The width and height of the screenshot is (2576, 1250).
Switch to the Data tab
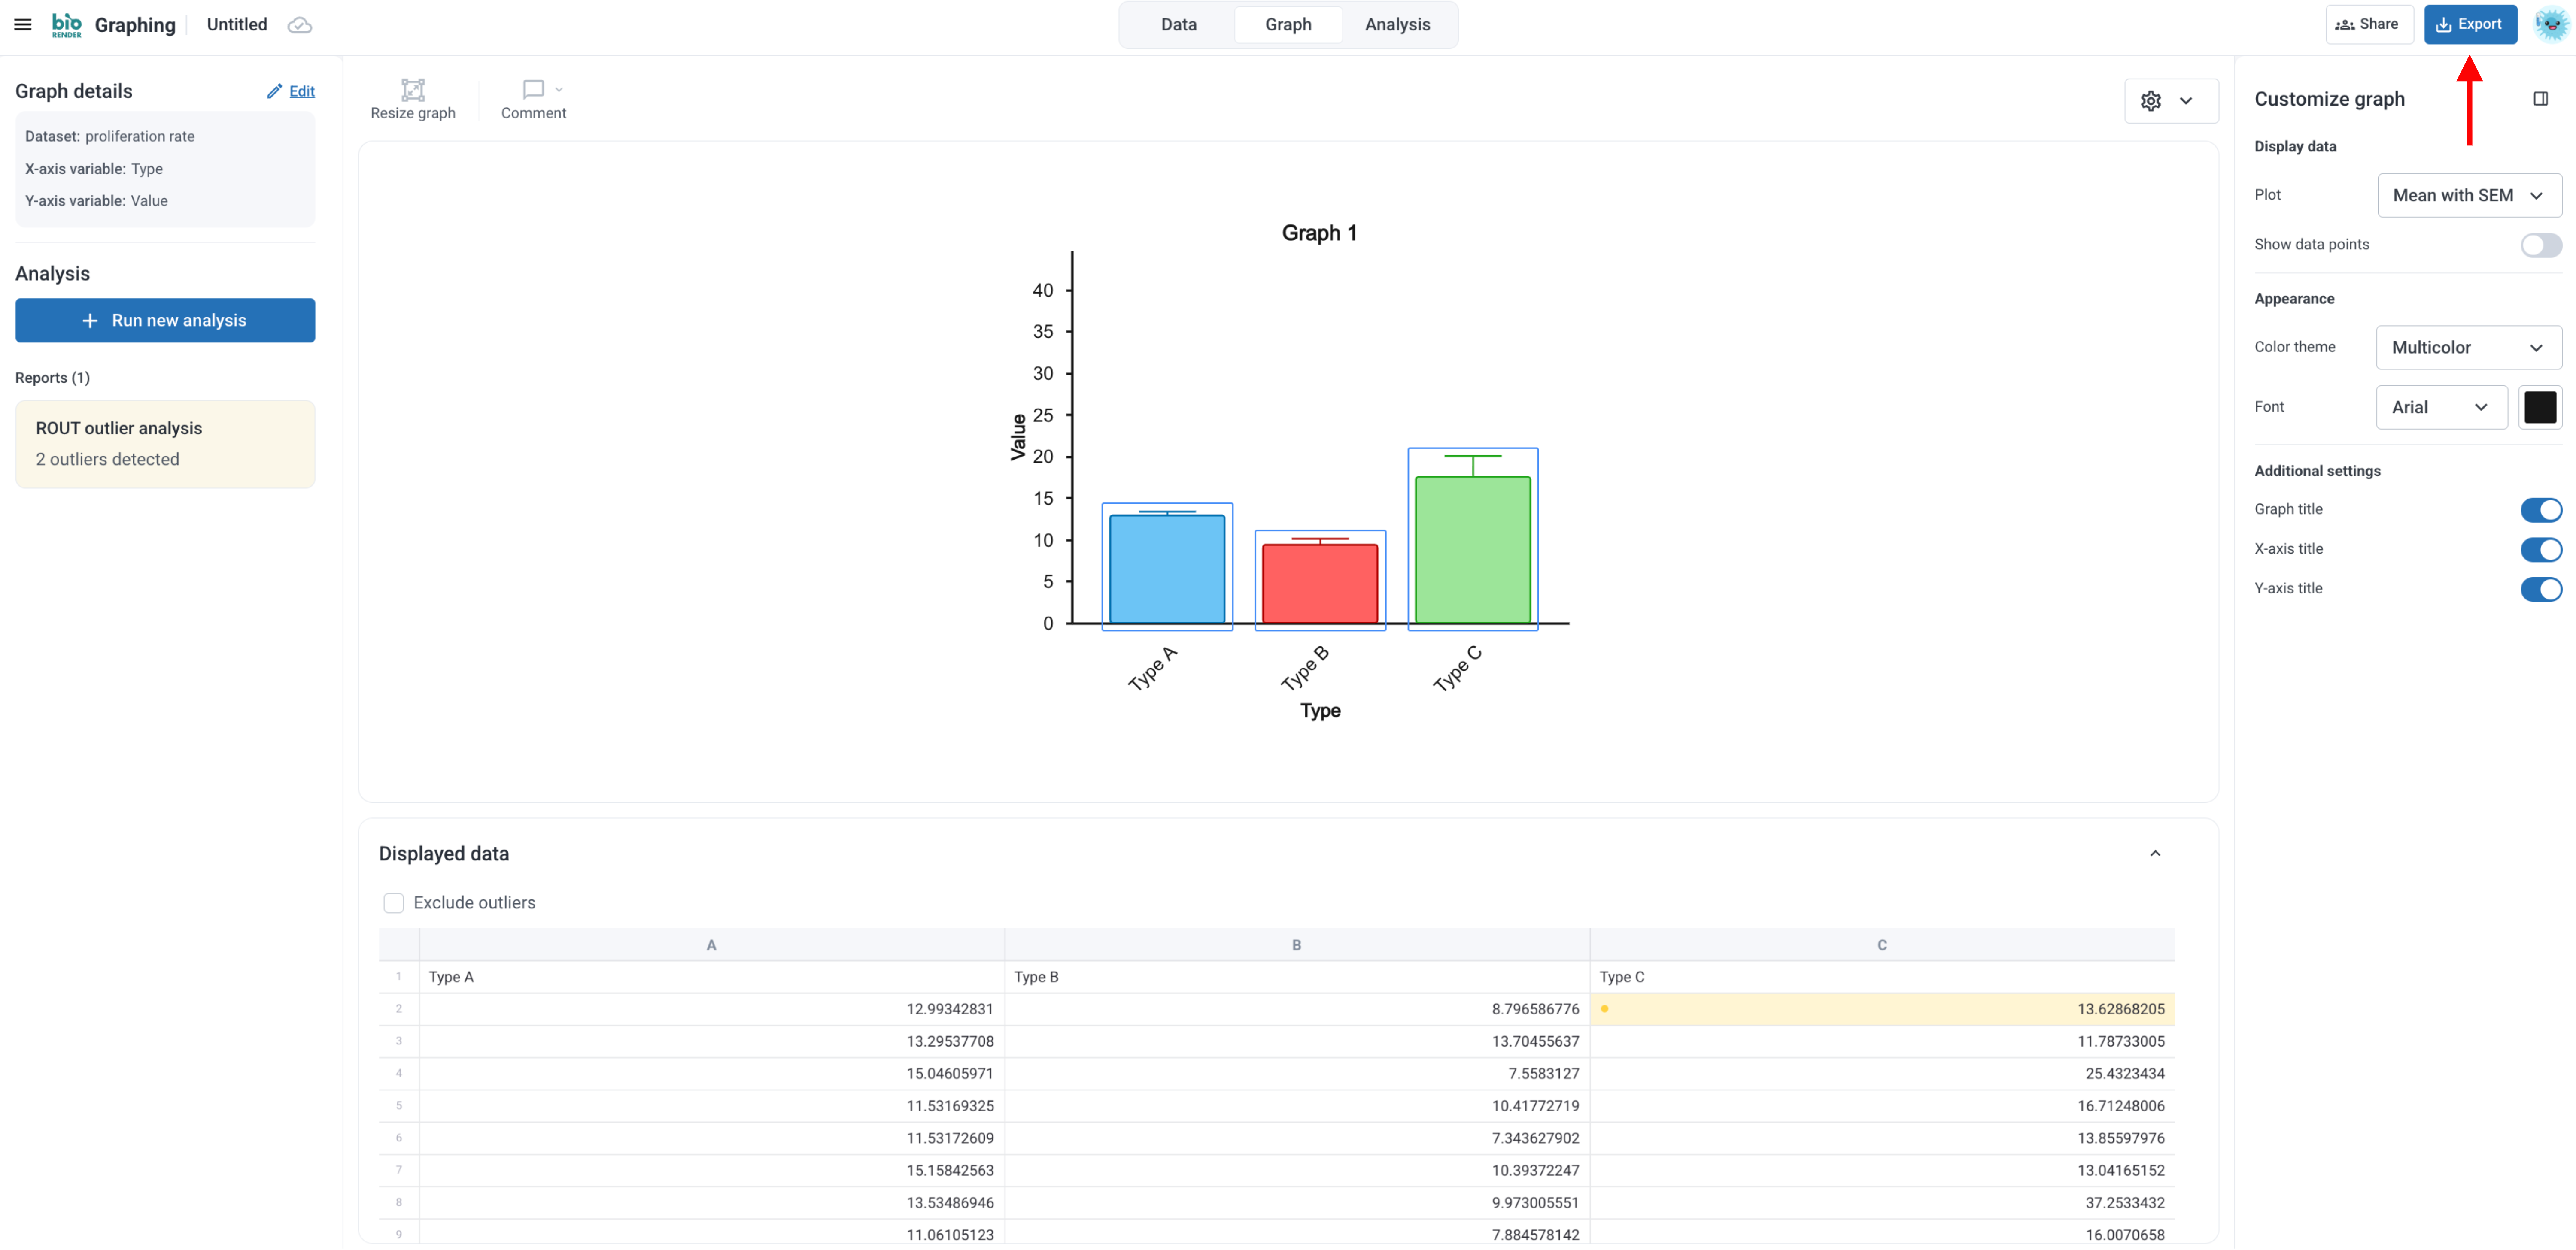tap(1178, 25)
